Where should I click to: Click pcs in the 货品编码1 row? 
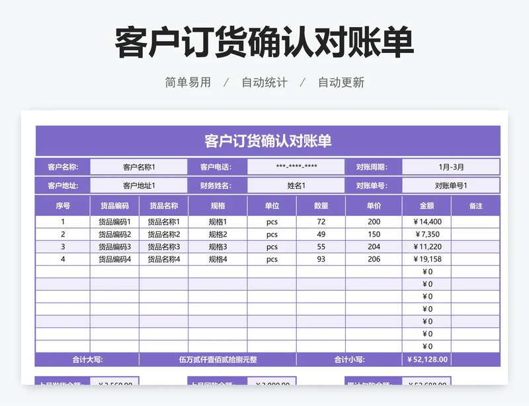tap(272, 222)
